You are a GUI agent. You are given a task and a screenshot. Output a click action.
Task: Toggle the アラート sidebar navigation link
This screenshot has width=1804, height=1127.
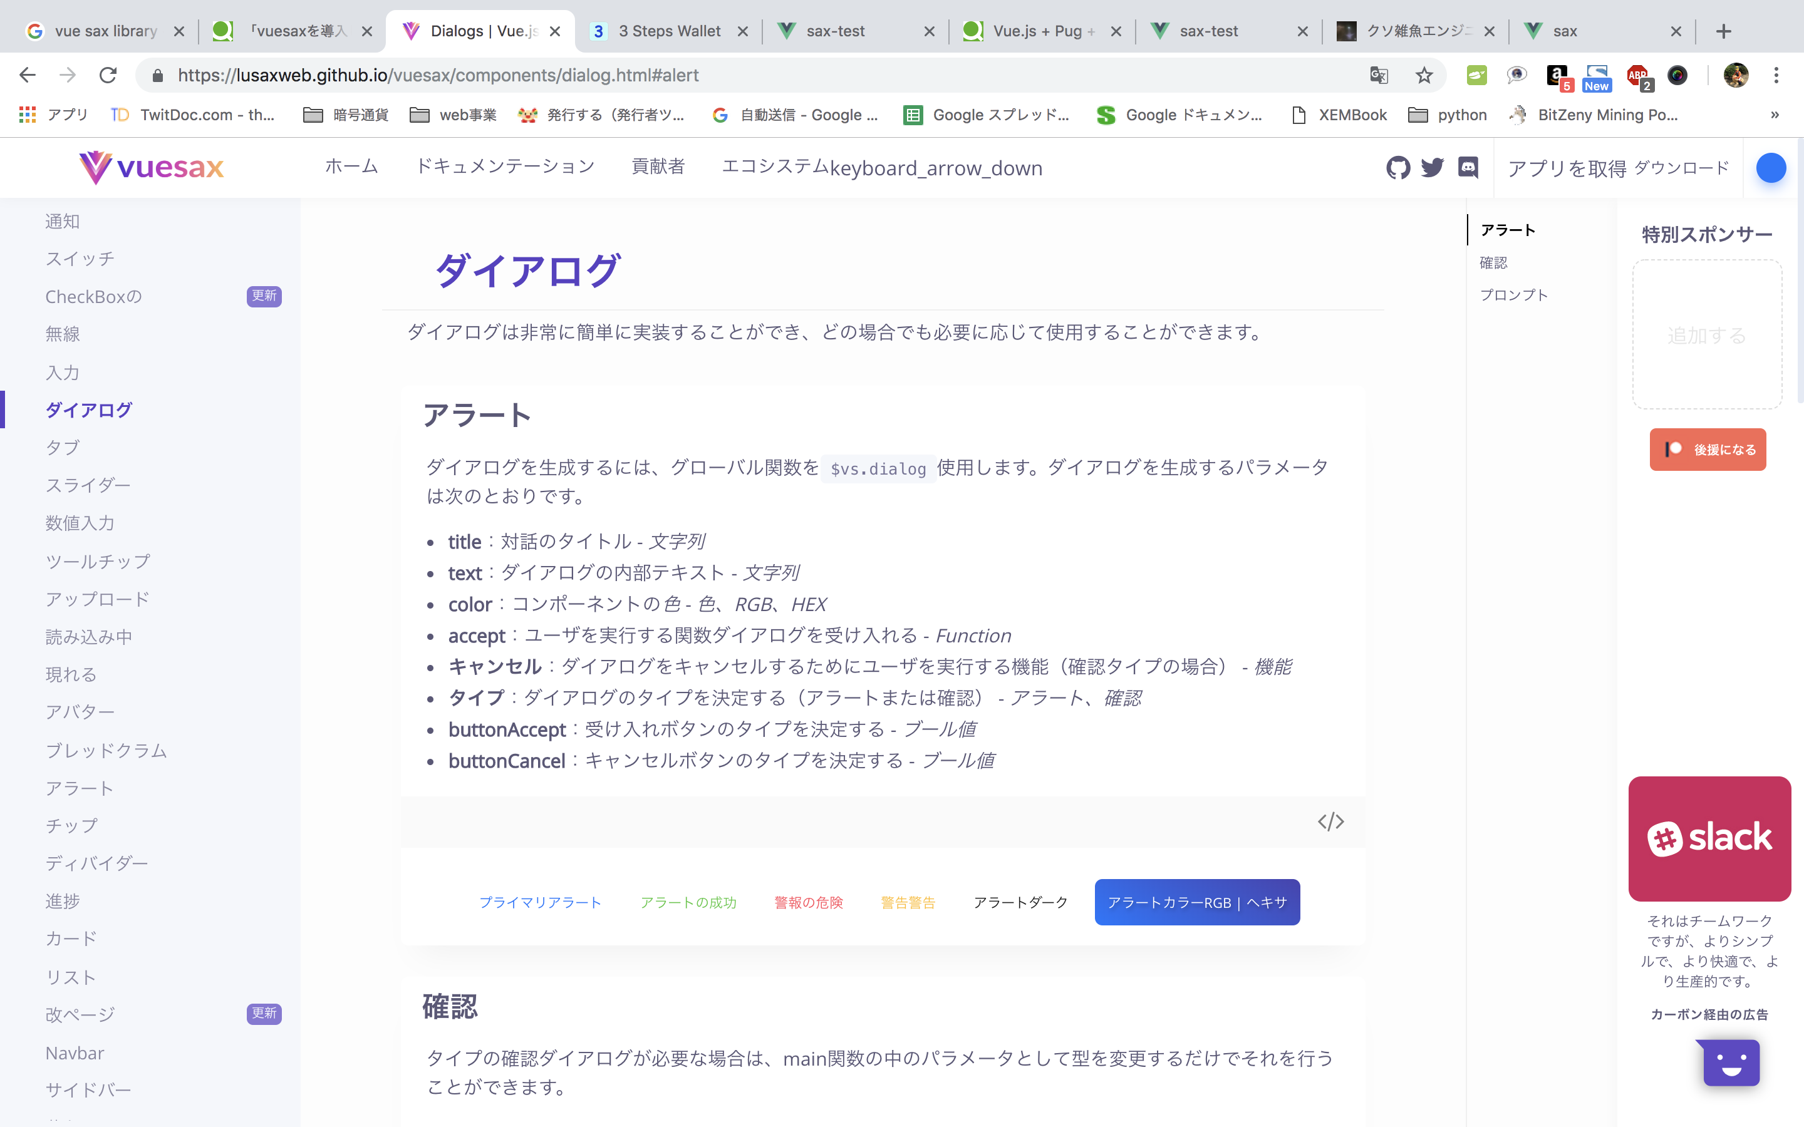point(79,787)
